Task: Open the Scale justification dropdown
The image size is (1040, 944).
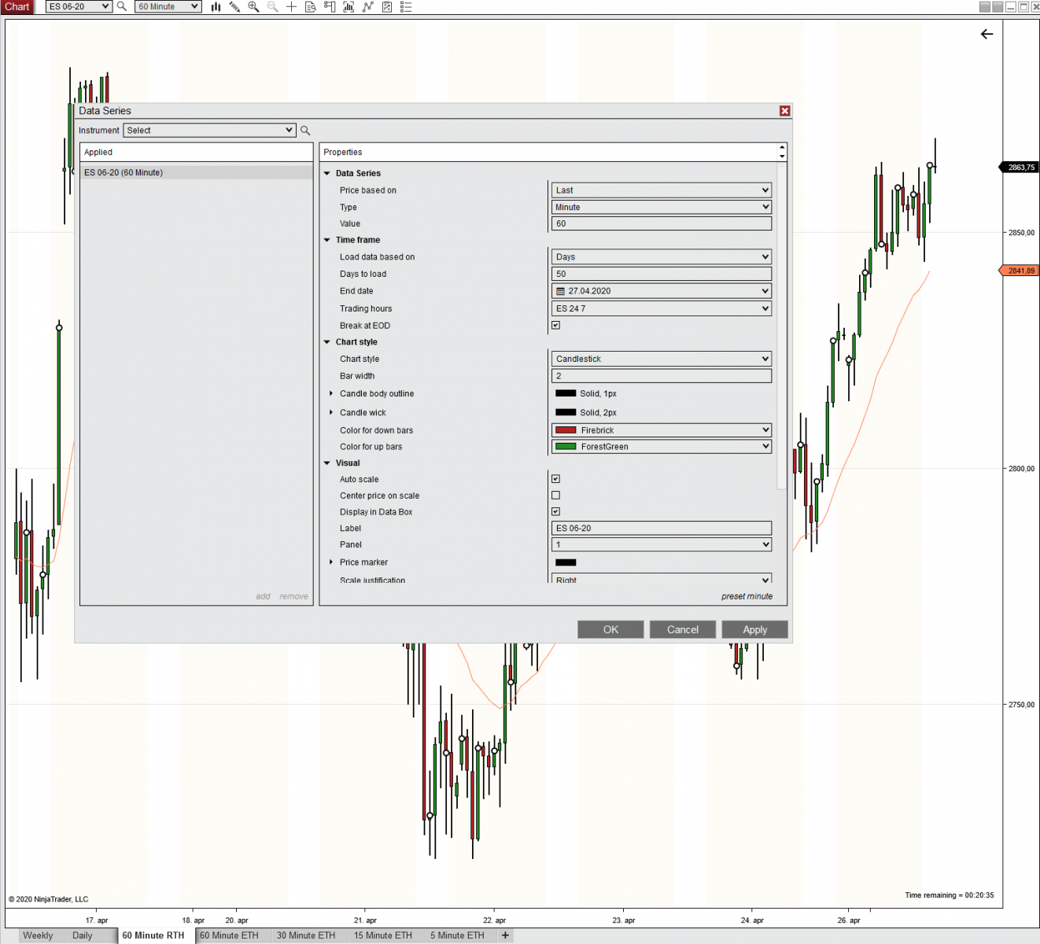Action: click(x=662, y=578)
